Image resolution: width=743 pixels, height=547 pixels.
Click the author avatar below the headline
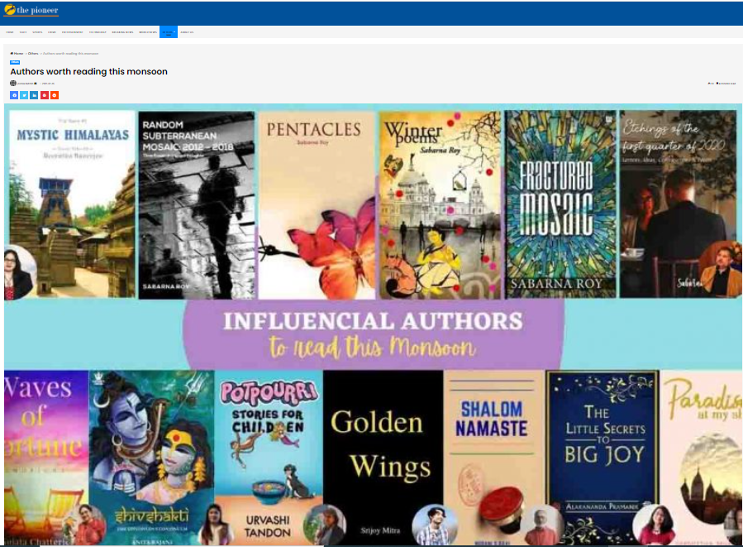[13, 84]
